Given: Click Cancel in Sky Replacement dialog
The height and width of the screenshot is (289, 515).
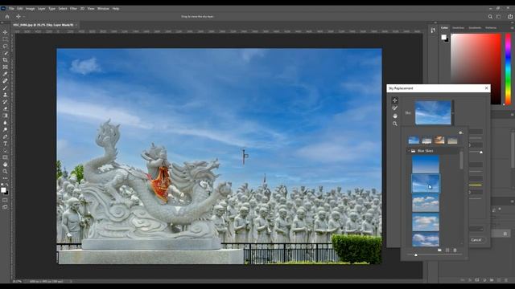Looking at the screenshot, I should click(476, 240).
